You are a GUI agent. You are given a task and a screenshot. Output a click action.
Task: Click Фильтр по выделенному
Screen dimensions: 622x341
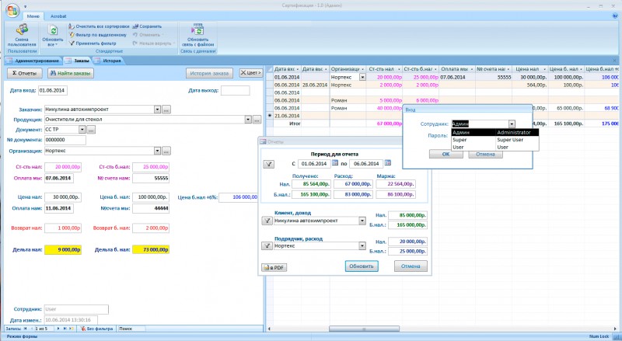98,35
